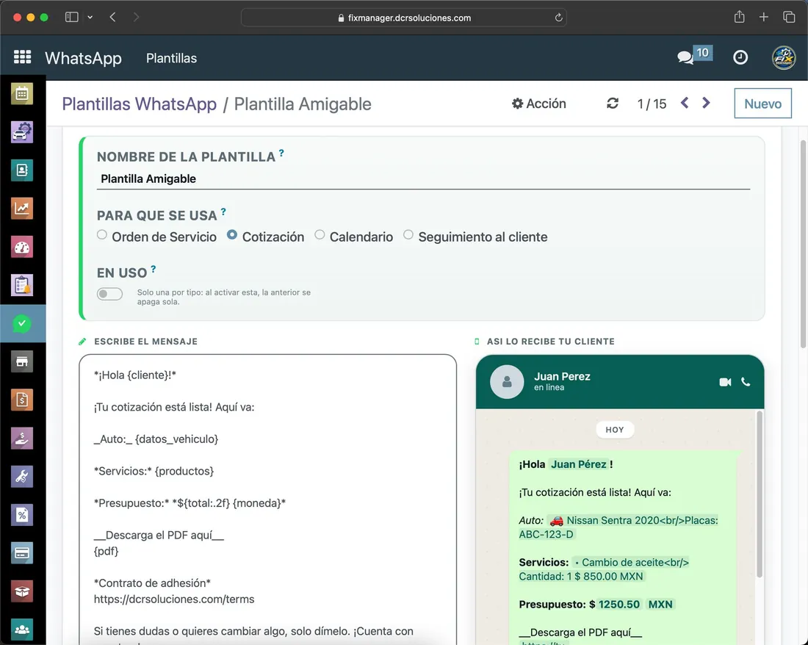
Task: Open the percent discounts app icon
Action: [x=21, y=515]
